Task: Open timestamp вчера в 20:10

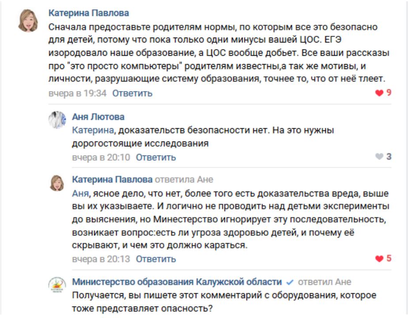Action: pyautogui.click(x=101, y=157)
